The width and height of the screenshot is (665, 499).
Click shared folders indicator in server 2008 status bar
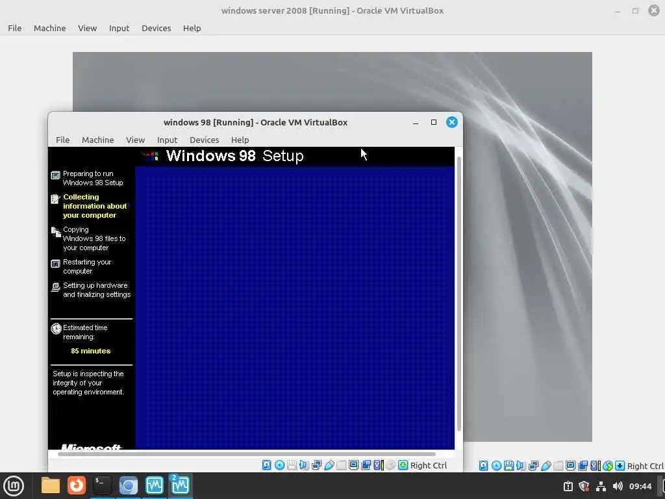click(558, 466)
